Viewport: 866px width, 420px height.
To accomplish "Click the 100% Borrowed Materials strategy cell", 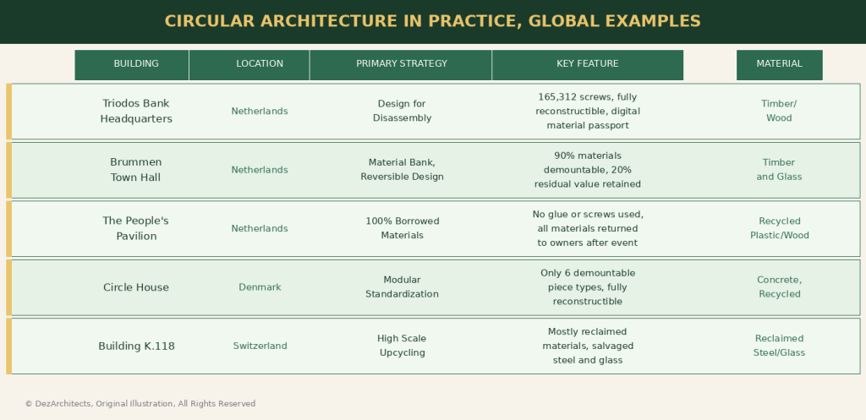I will pyautogui.click(x=402, y=228).
